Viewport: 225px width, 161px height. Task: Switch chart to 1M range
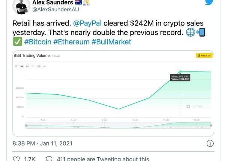pyautogui.click(x=27, y=66)
